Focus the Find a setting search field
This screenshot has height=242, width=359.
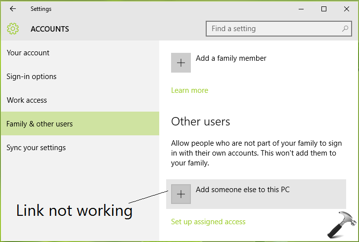click(x=272, y=29)
